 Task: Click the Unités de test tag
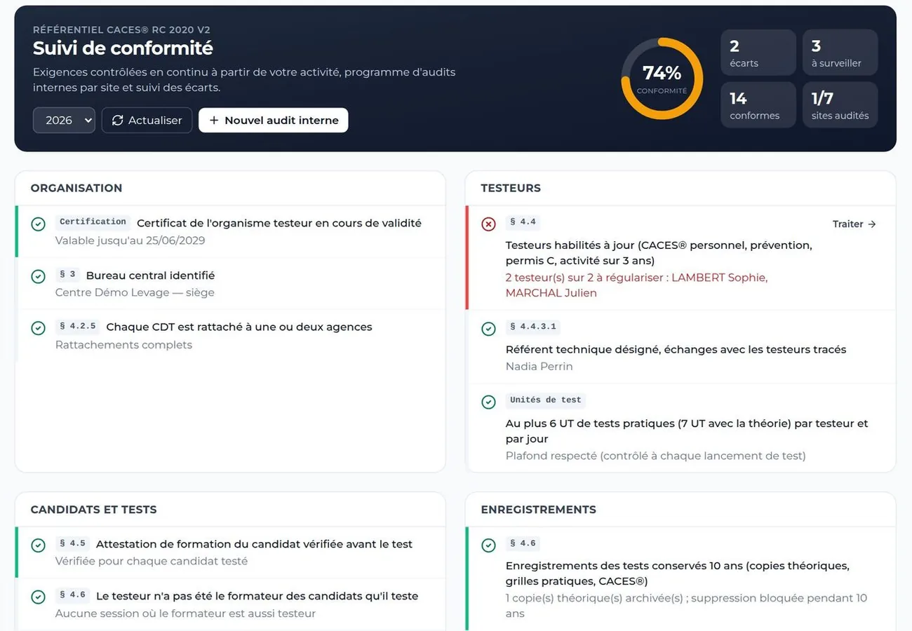pos(546,400)
